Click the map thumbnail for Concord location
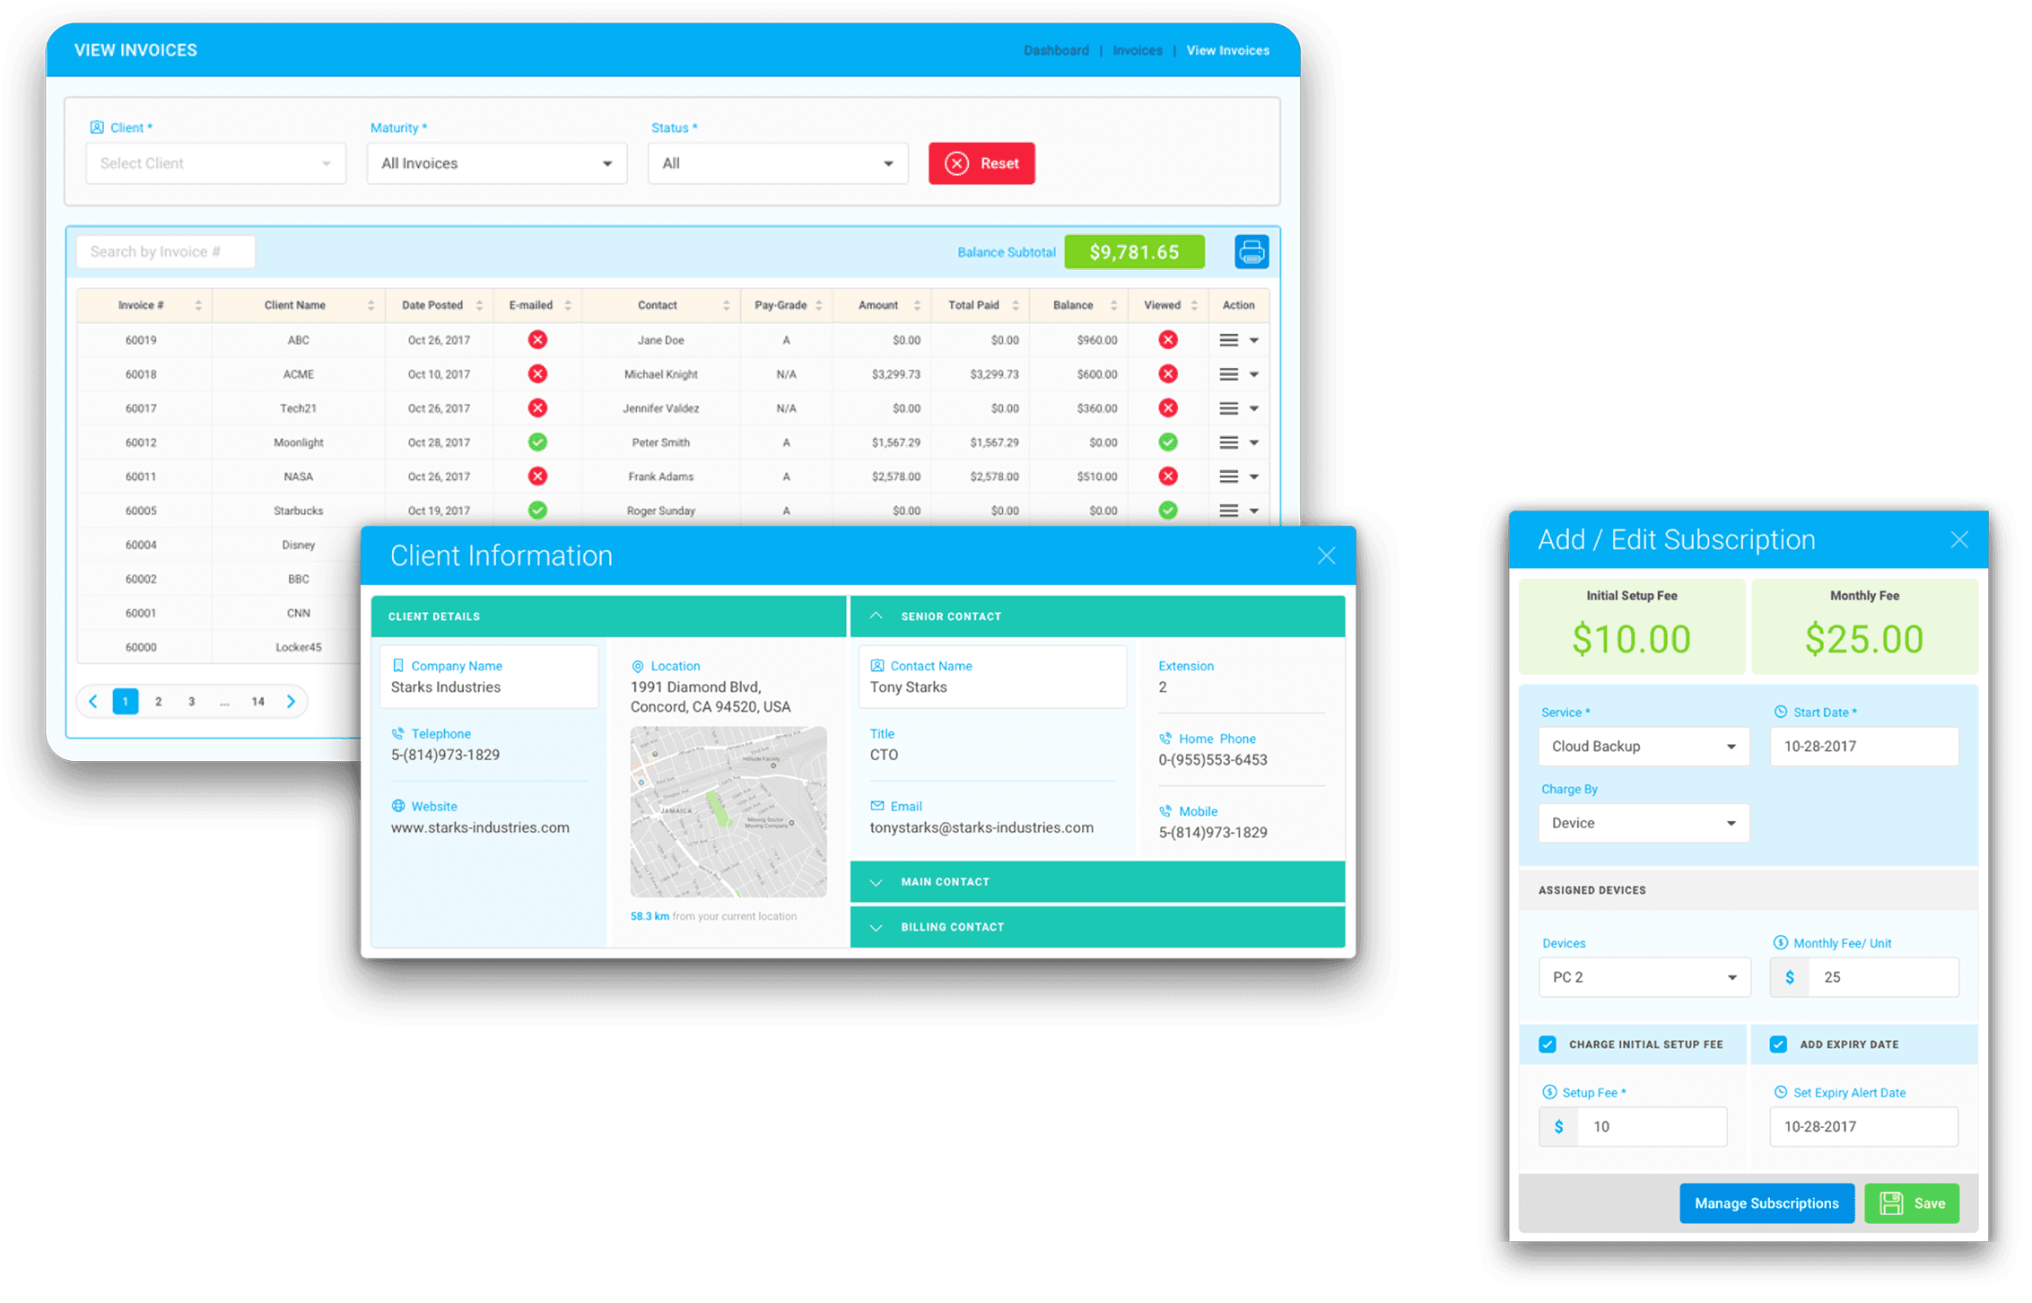The width and height of the screenshot is (2032, 1303). point(728,811)
